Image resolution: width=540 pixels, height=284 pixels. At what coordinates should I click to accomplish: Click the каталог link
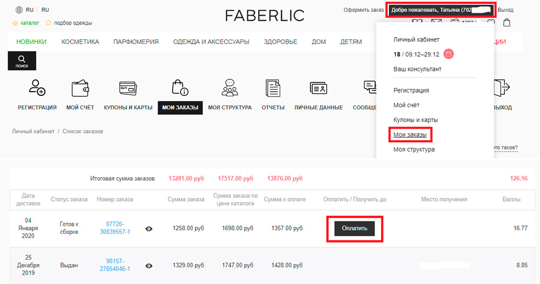(x=30, y=23)
